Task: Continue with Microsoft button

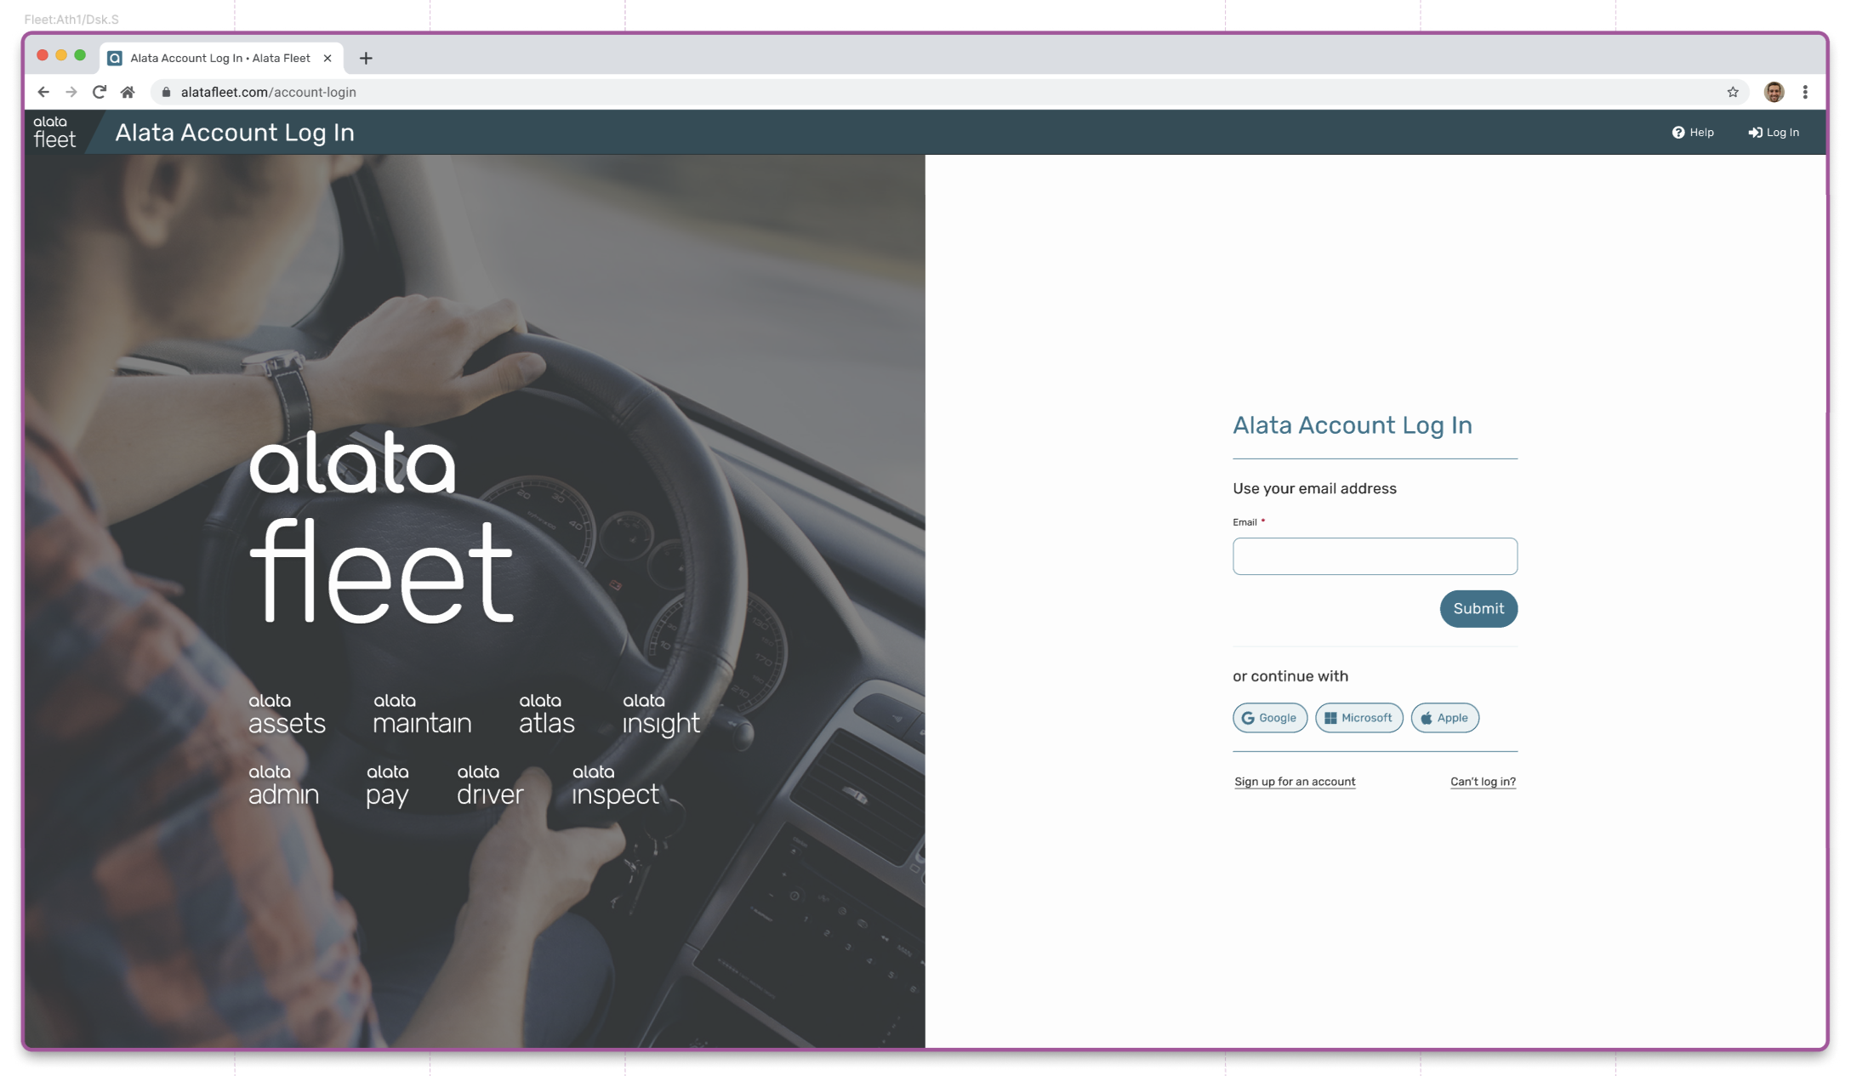Action: (1358, 718)
